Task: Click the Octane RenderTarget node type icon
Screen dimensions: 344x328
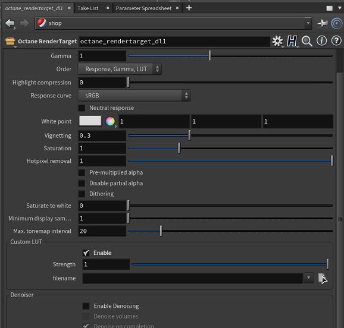Action: pos(10,41)
